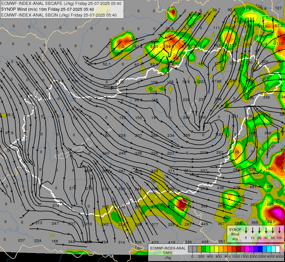Viewport: 285px width, 262px height.
Task: Click the 4000 tick label on CAPE legend
Action: click(x=271, y=256)
